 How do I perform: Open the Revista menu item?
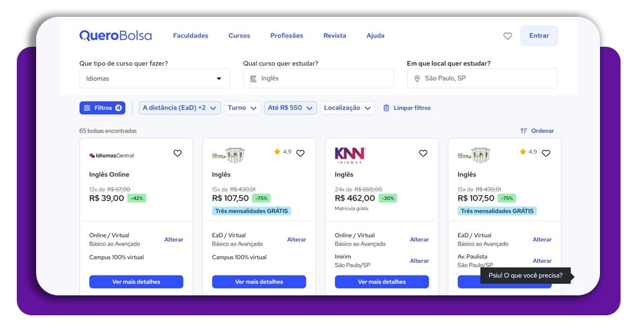[335, 36]
